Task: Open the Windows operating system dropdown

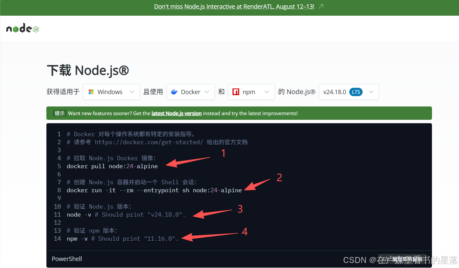Action: 111,92
